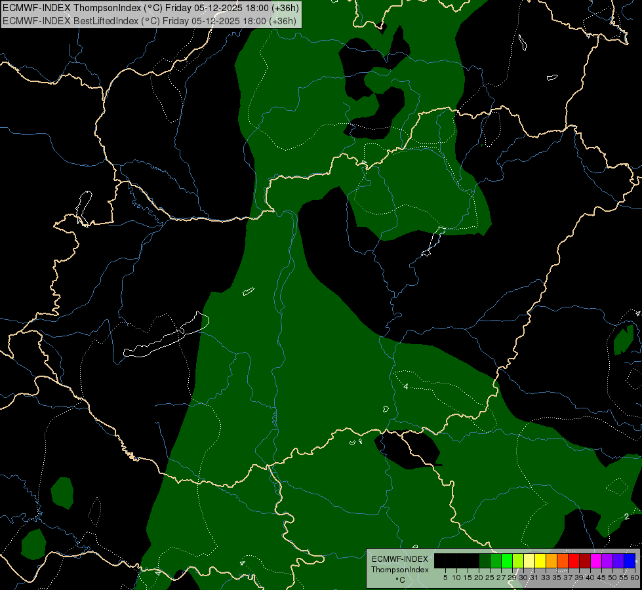
Task: Click the legend tick value '50'
Action: pos(612,578)
